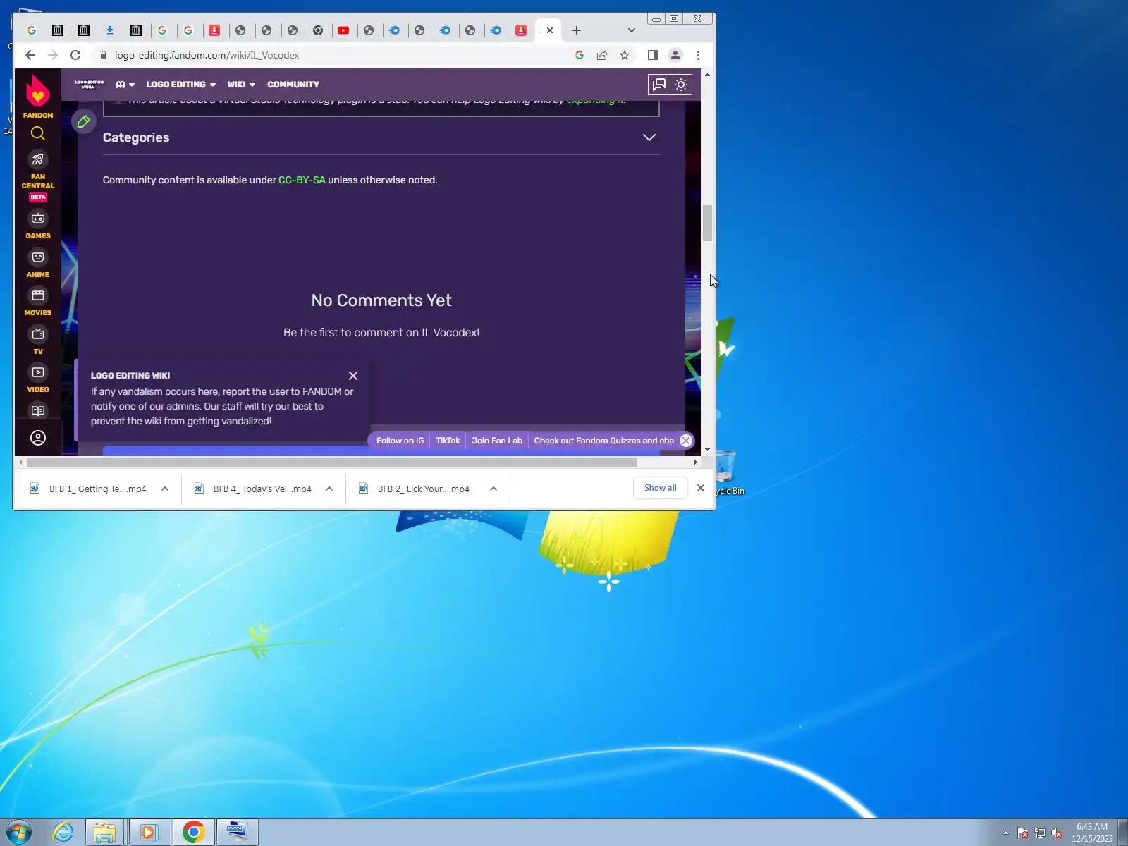Image resolution: width=1128 pixels, height=846 pixels.
Task: Open the Chrome profile menu
Action: pos(675,55)
